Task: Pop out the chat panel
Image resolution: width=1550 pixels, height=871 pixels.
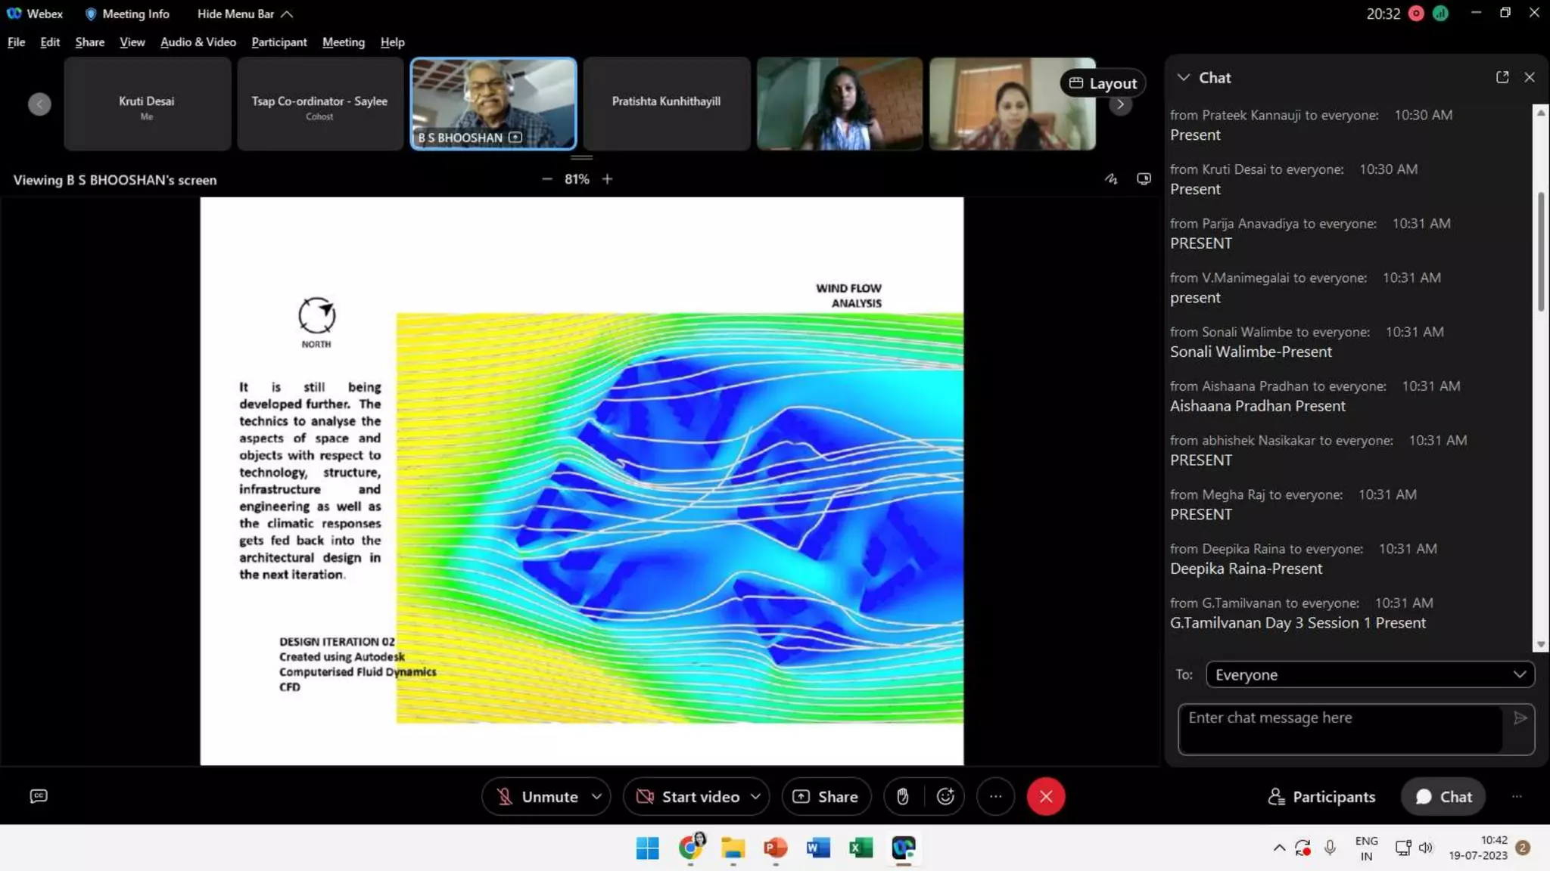Action: pos(1502,77)
